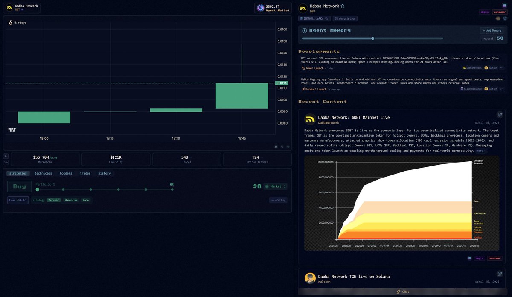Click the Token Launch label link
512x297 pixels.
tap(312, 68)
